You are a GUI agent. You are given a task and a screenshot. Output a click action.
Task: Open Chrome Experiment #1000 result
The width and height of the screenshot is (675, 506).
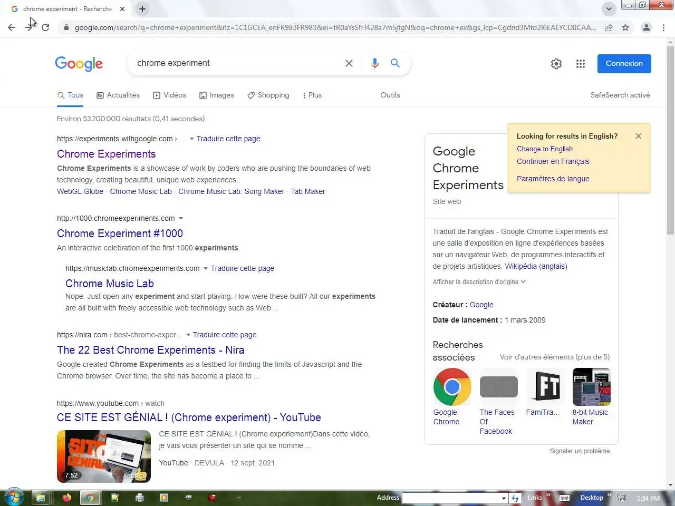tap(120, 233)
